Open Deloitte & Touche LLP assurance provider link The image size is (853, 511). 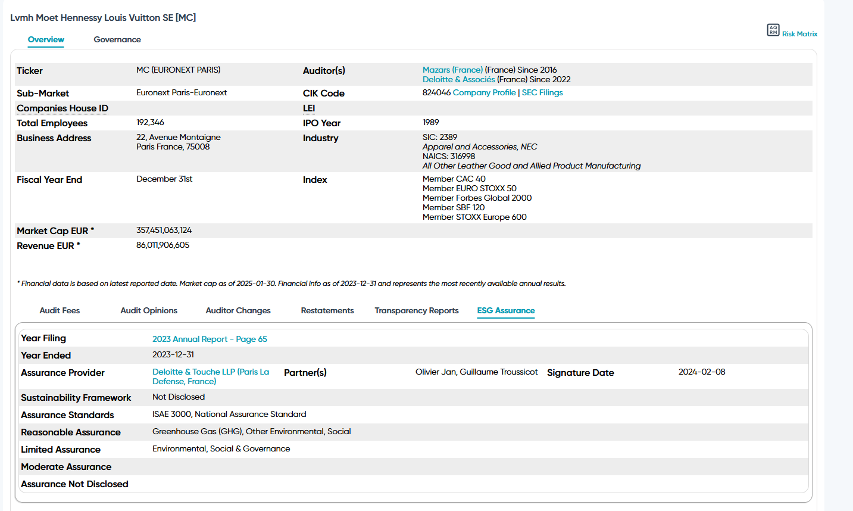211,376
